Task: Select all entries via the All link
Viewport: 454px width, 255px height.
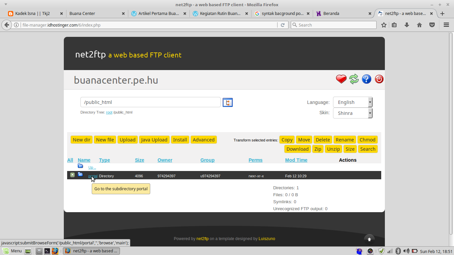Action: tap(70, 160)
